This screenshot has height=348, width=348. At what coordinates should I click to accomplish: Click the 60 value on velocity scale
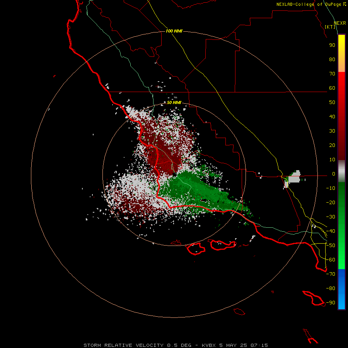click(x=332, y=88)
